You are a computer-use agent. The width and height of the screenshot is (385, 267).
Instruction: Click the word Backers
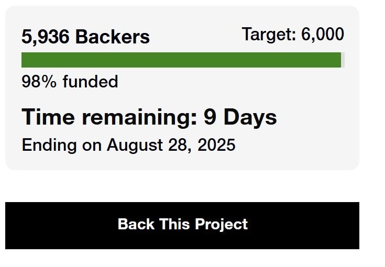(x=113, y=37)
